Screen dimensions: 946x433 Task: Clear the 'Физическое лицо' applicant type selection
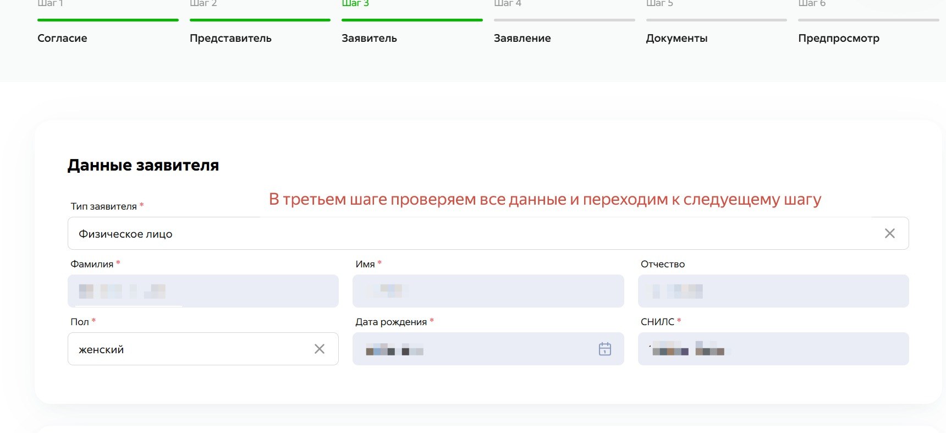[889, 233]
